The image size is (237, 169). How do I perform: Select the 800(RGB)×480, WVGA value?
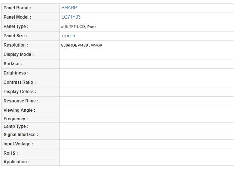[x=82, y=45]
